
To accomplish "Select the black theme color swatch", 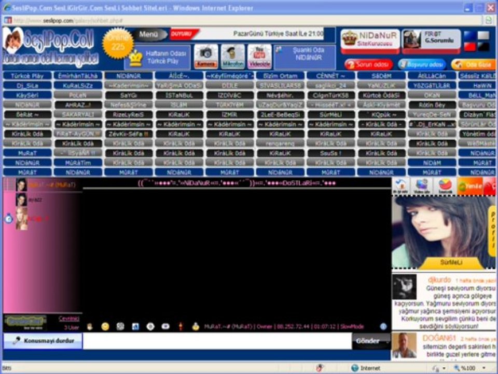I will [483, 47].
